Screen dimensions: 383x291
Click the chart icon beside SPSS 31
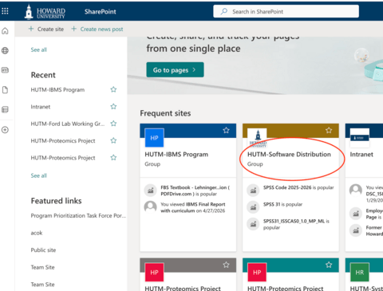pos(253,206)
